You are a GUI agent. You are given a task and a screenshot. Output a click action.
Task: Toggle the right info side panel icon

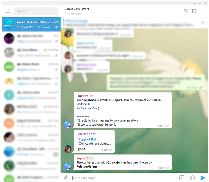194,11
